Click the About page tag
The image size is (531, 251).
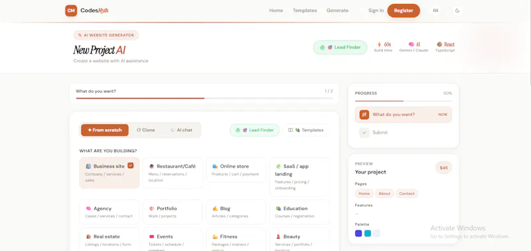click(384, 193)
